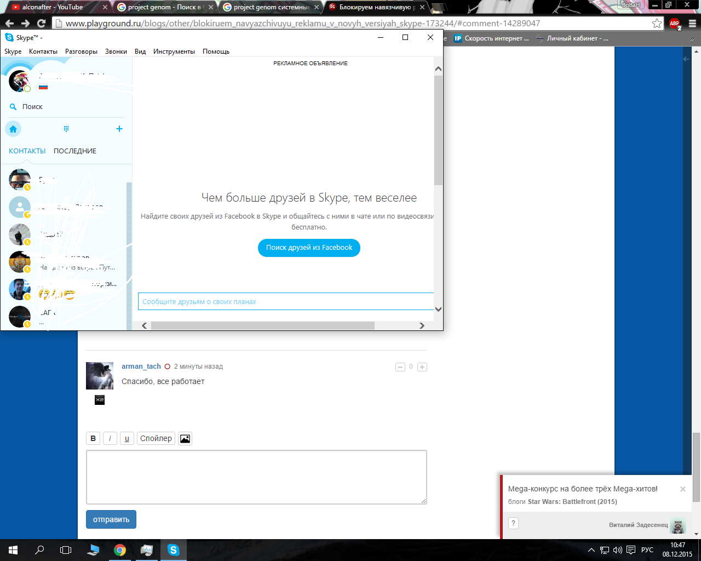Viewport: 701px width, 561px height.
Task: Open the Виталий Задесенец author link
Action: click(639, 525)
